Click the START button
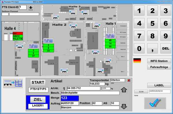Screen dimensions: 173x114 (38, 82)
